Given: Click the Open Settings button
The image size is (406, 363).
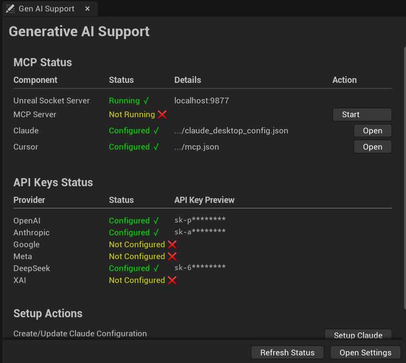Looking at the screenshot, I should [365, 353].
